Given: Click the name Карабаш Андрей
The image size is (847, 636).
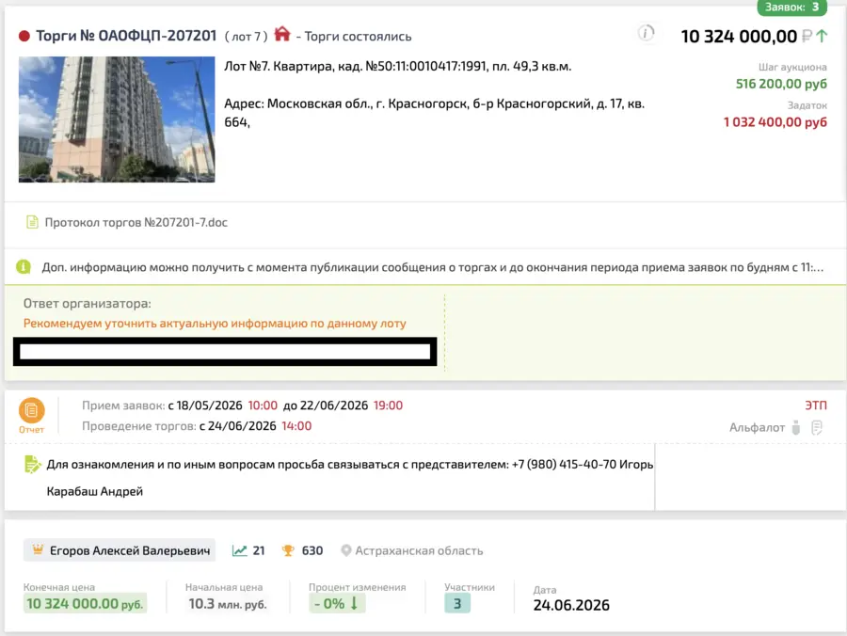Looking at the screenshot, I should (x=95, y=491).
